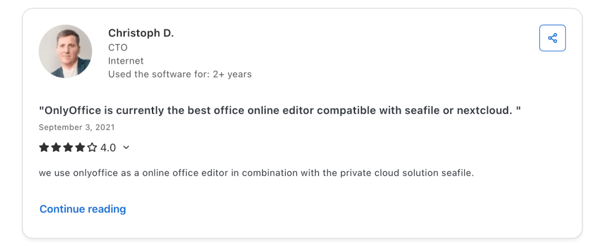The image size is (608, 250).
Task: Click Christoph D.'s profile photo
Action: pyautogui.click(x=65, y=52)
